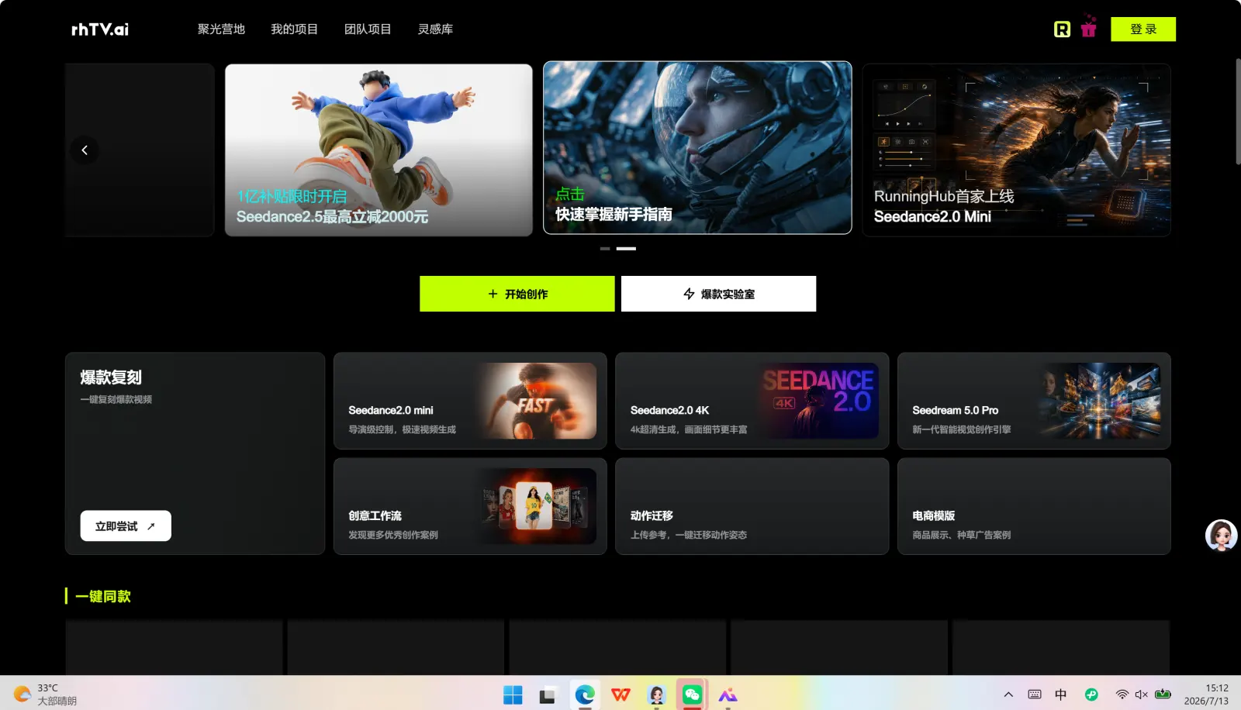This screenshot has height=710, width=1241.
Task: Click the 登录 button
Action: point(1143,29)
